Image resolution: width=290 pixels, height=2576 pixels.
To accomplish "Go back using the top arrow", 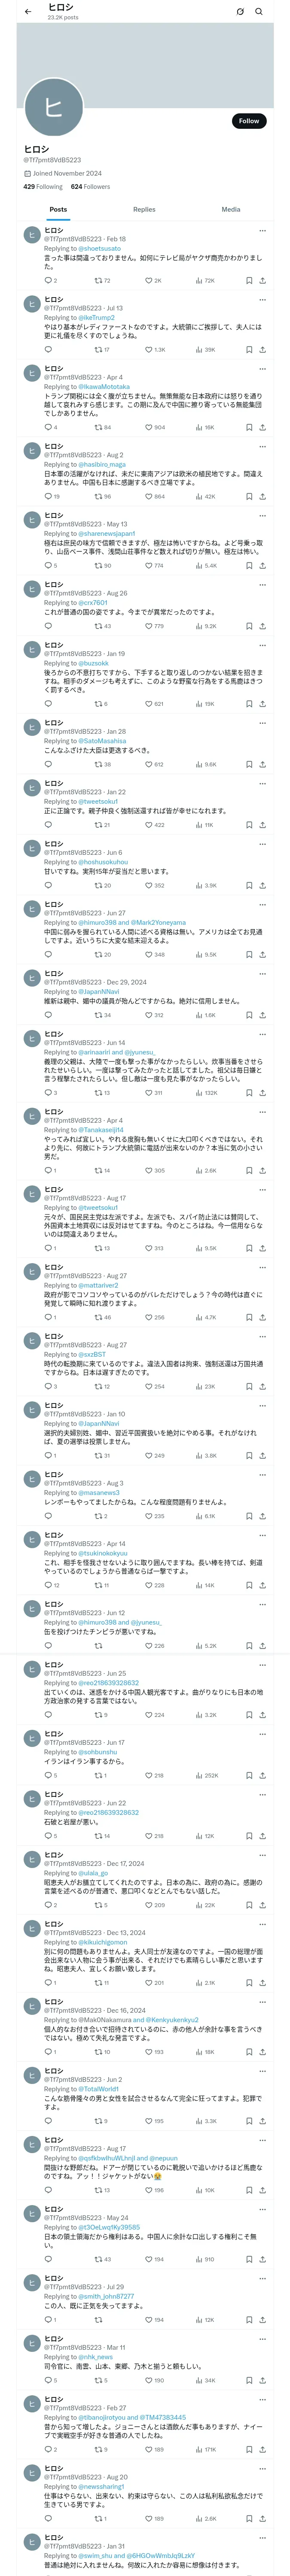I will point(28,11).
